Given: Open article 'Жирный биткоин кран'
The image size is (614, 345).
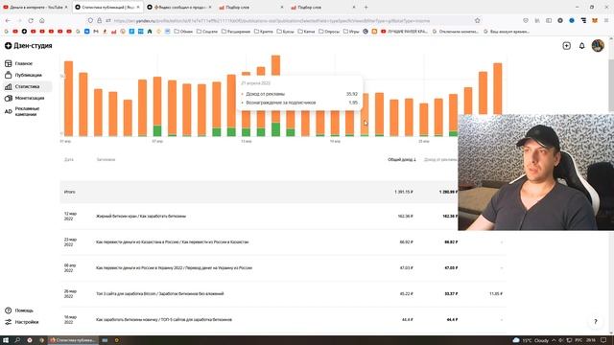Looking at the screenshot, I should click(141, 216).
